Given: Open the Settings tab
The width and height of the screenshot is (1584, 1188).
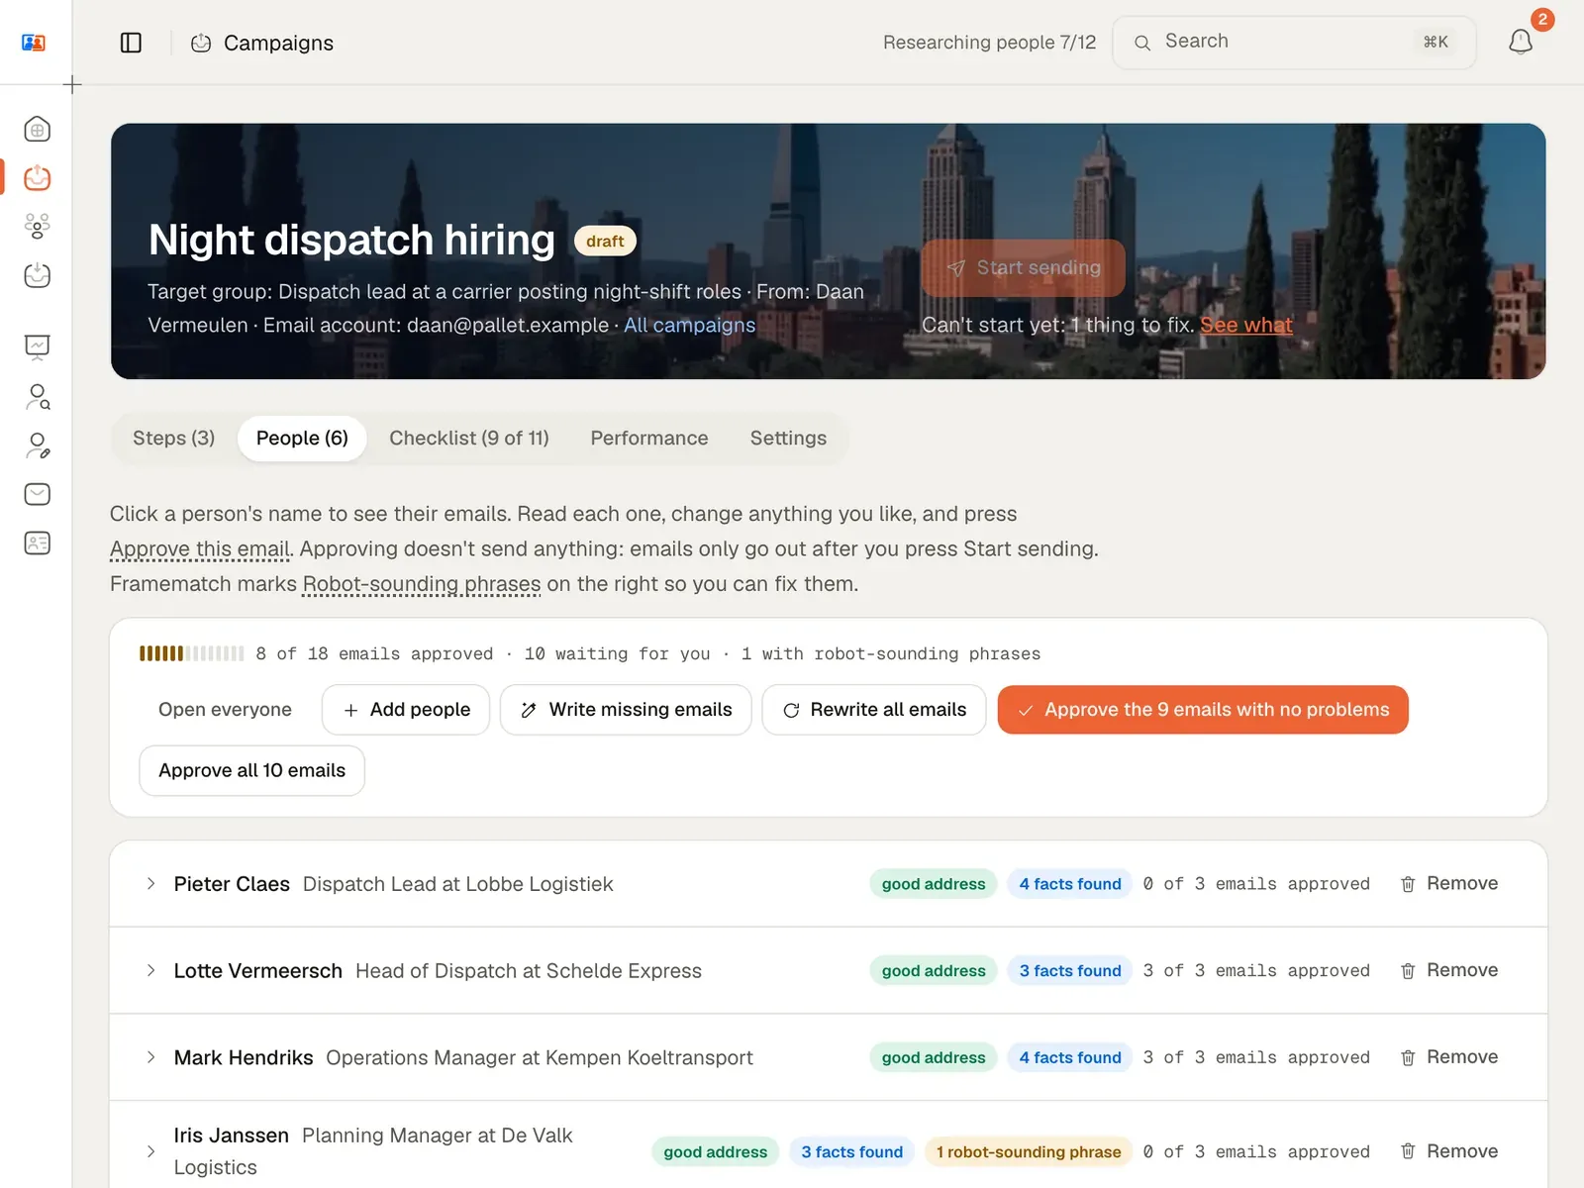Looking at the screenshot, I should (x=788, y=439).
